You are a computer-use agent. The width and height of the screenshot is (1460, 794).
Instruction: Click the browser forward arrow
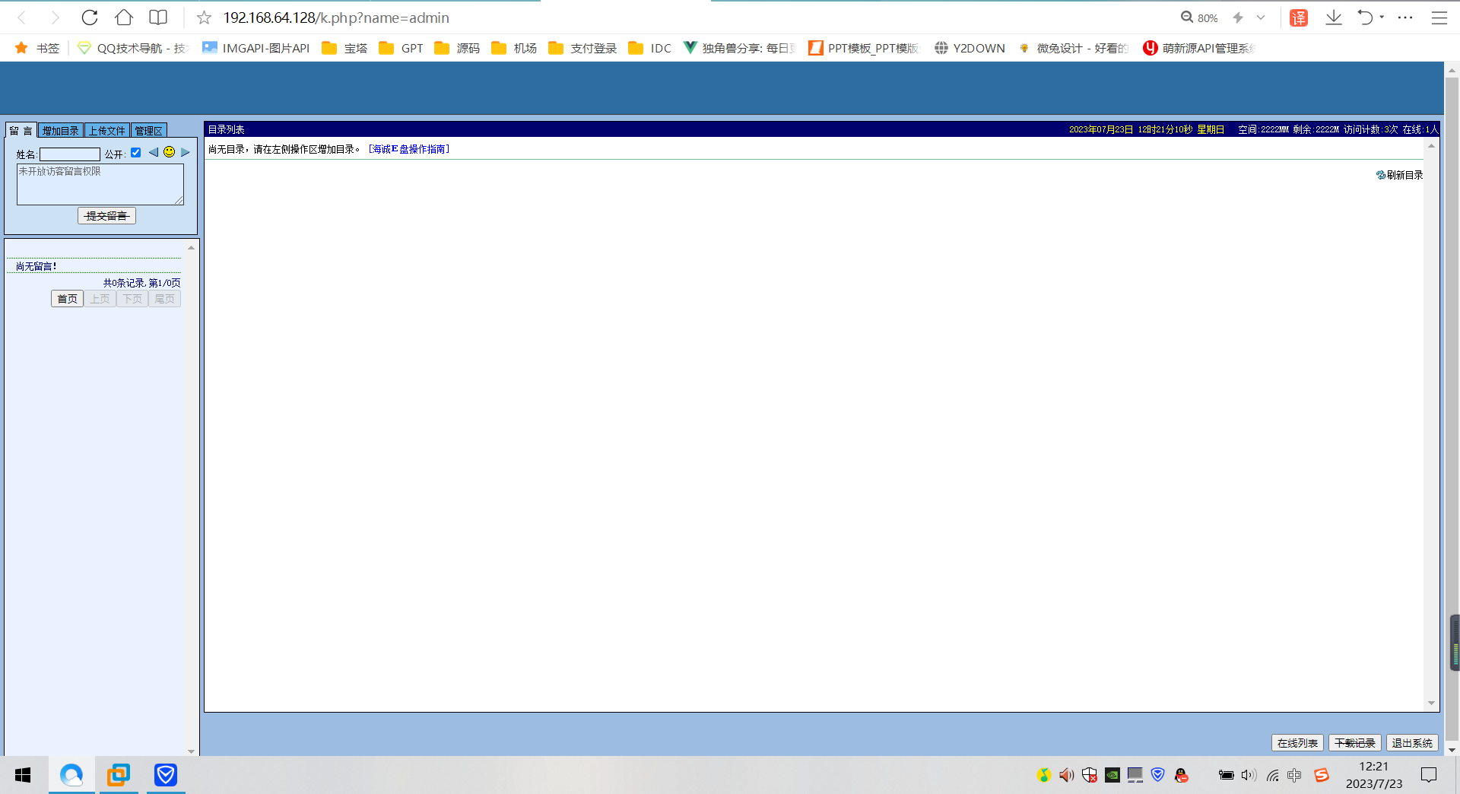55,17
